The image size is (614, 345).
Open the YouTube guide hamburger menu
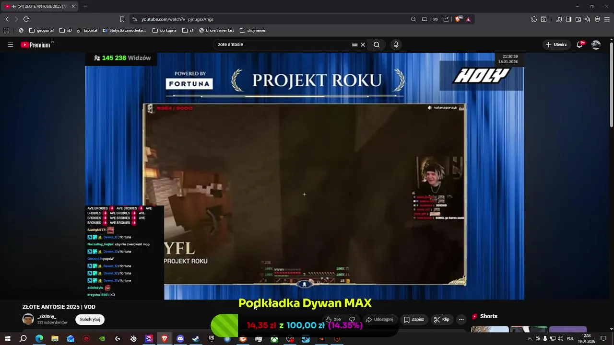click(x=10, y=45)
